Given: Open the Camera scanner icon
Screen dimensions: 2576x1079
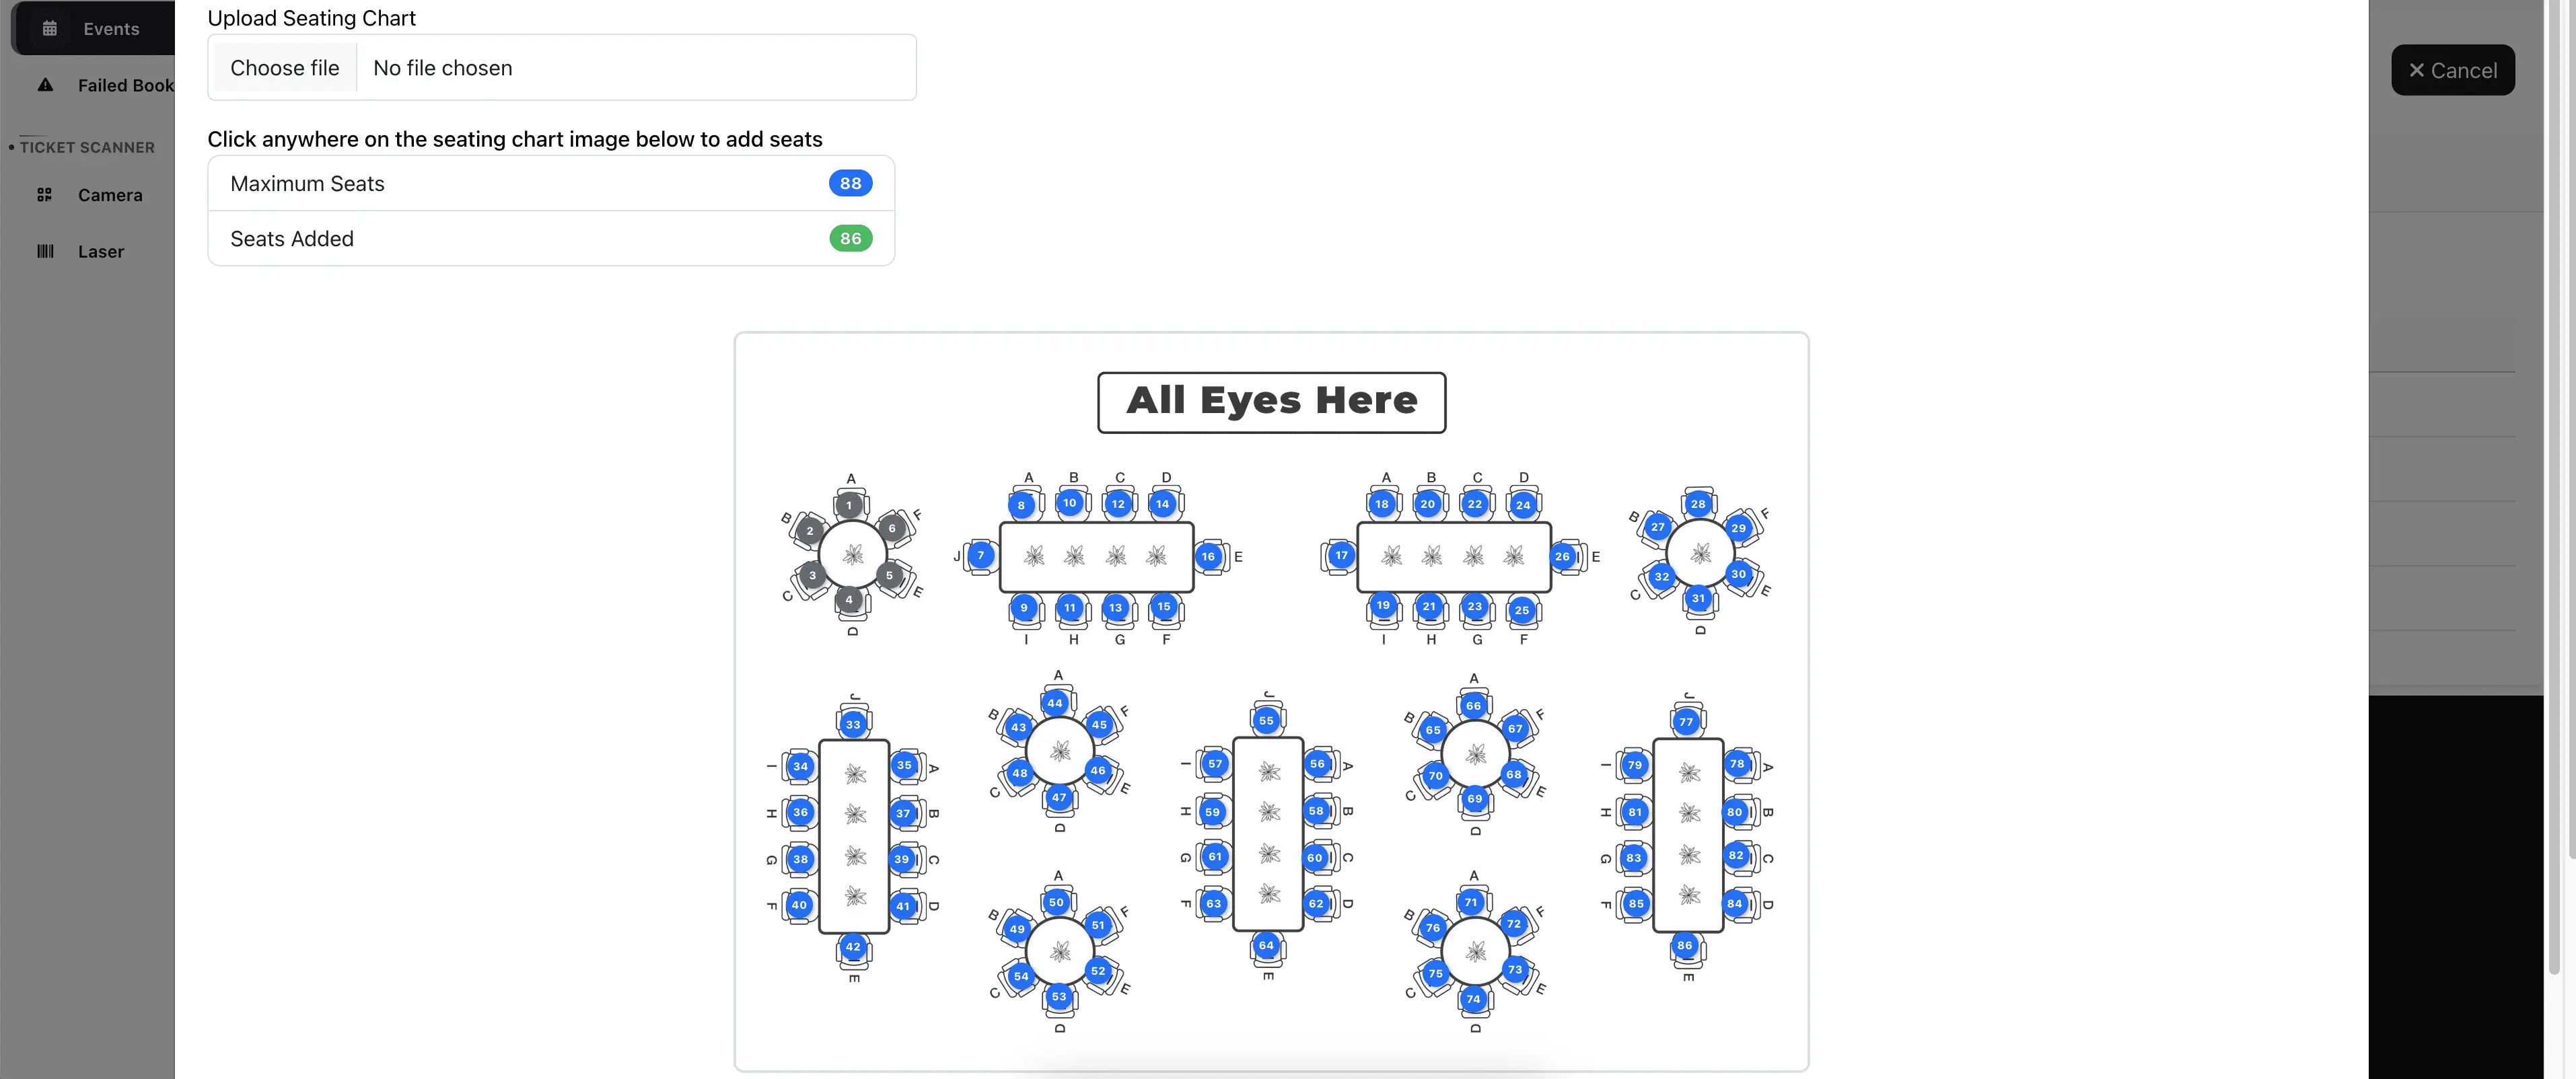Looking at the screenshot, I should [45, 195].
